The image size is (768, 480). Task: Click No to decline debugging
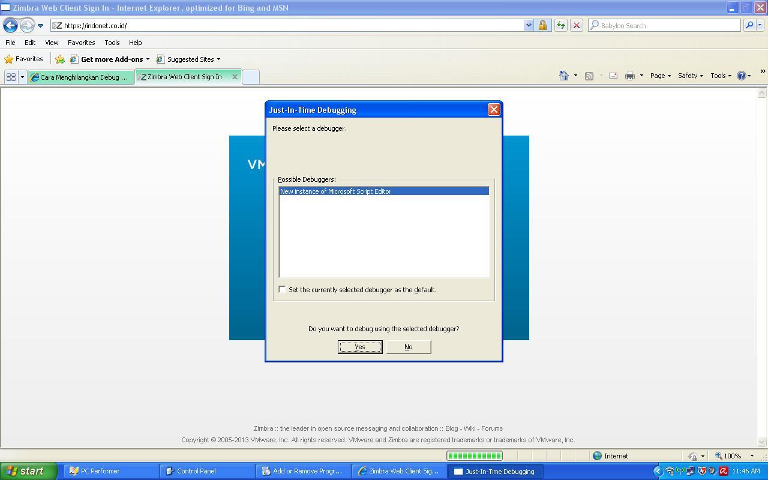[x=409, y=347]
